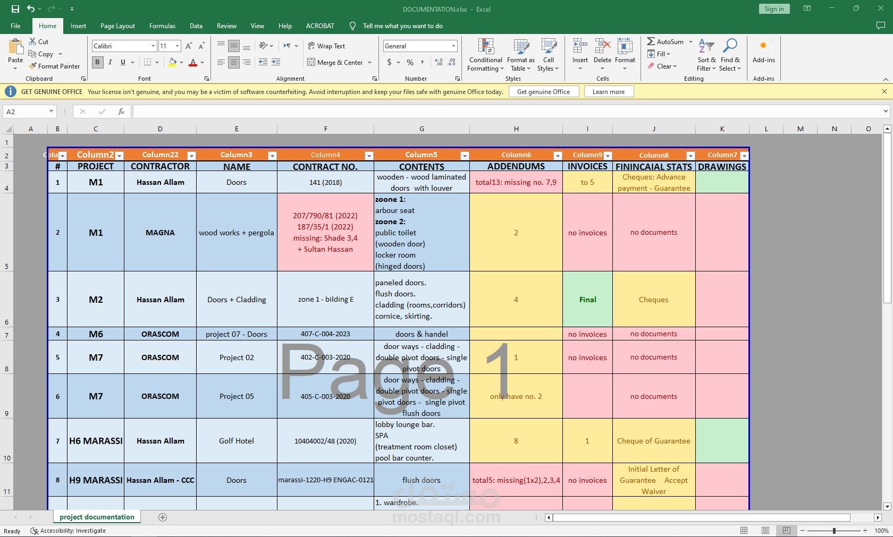Click Decrease Decimal icon
Viewport: 893px width, 537px height.
[452, 62]
